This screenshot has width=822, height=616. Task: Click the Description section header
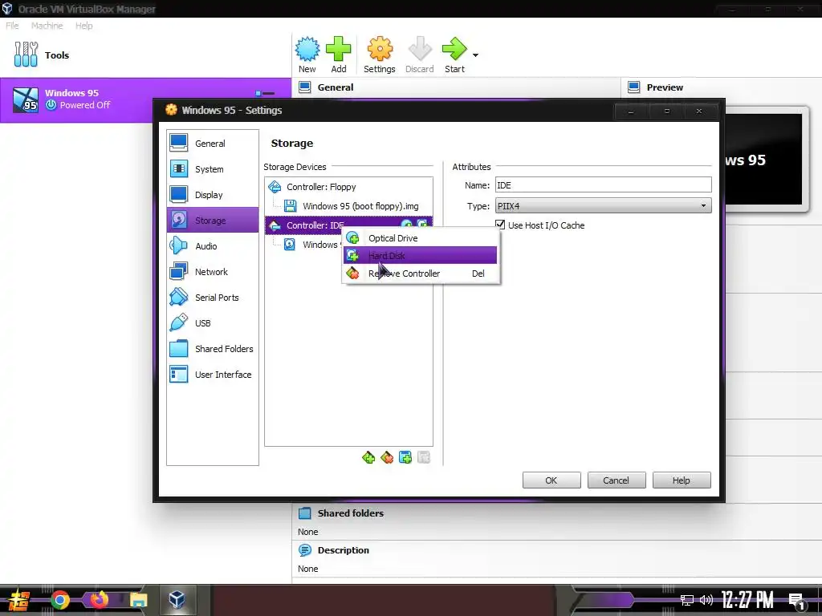(344, 550)
